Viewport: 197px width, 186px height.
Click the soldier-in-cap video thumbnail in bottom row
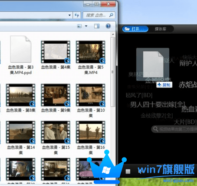click(20, 169)
